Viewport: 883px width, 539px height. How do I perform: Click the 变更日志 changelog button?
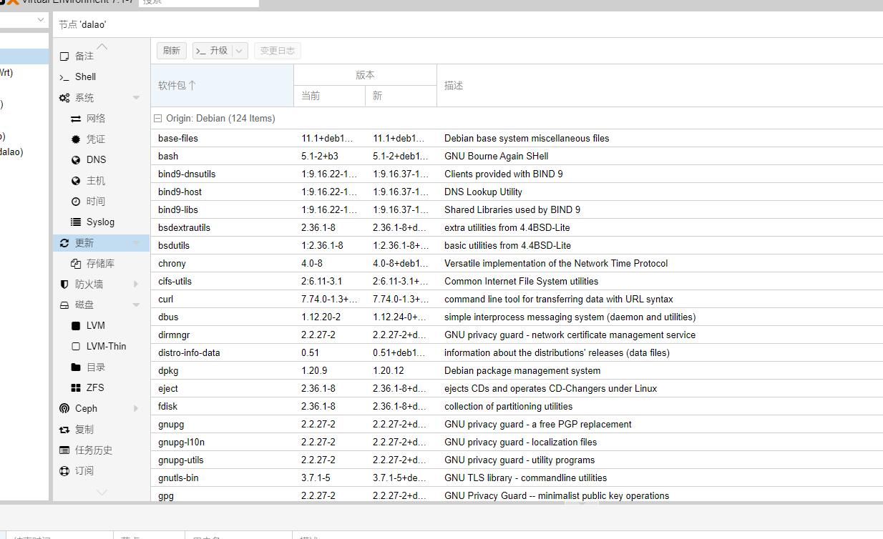click(277, 51)
